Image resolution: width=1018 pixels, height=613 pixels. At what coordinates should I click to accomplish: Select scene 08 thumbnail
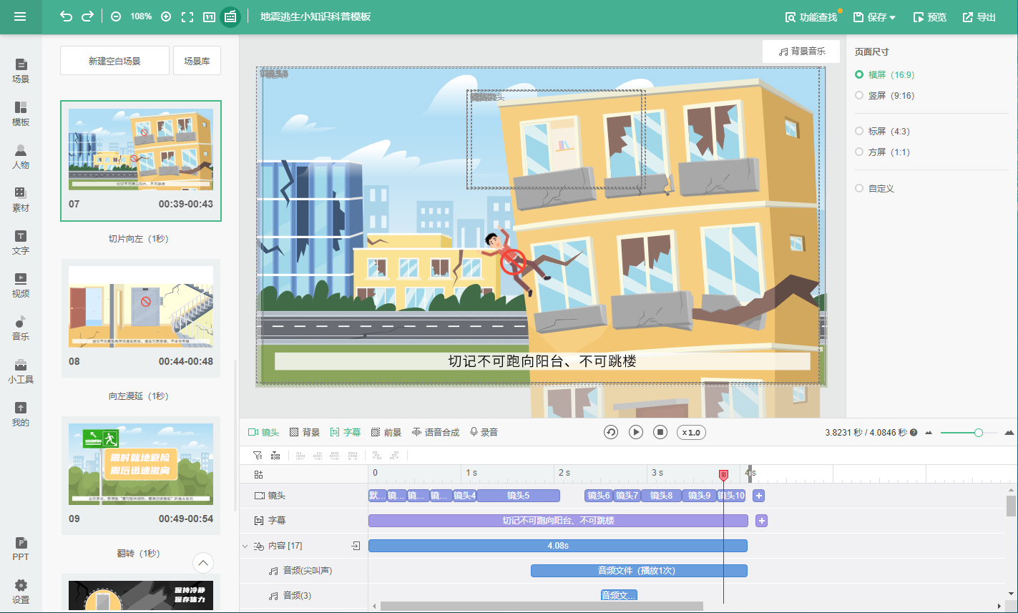click(141, 318)
